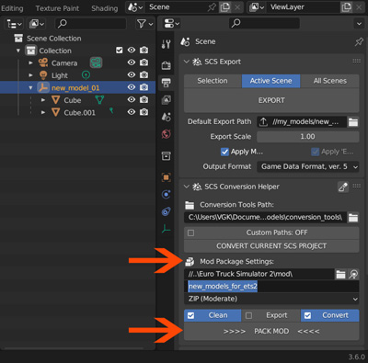Image resolution: width=368 pixels, height=363 pixels.
Task: Click the Camera object data icon
Action: (96, 62)
